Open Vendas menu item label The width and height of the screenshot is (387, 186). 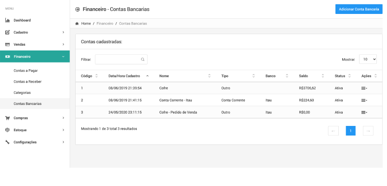(19, 45)
